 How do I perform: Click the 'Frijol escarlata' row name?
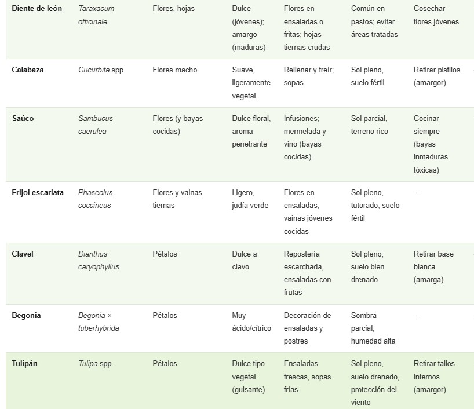(x=38, y=192)
